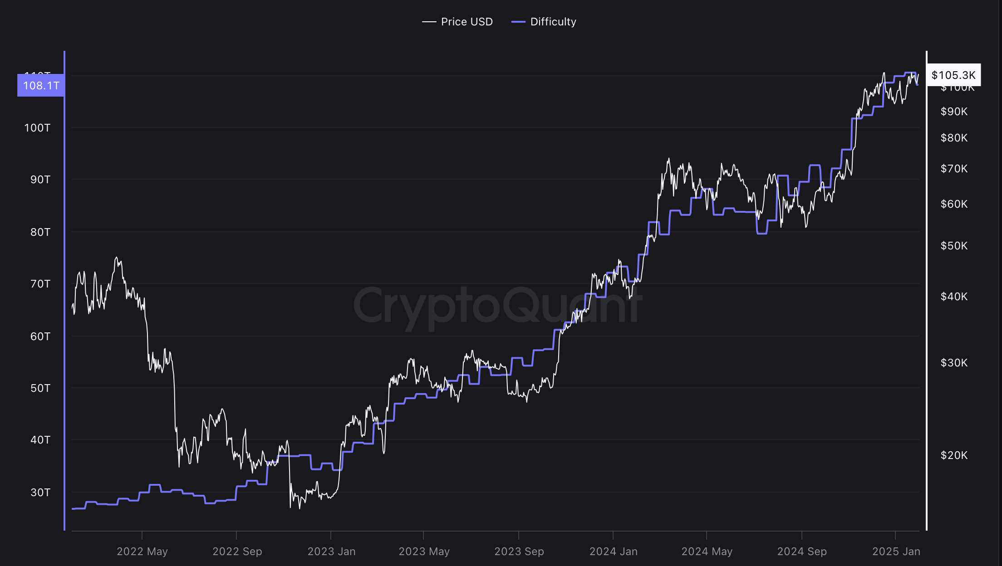The image size is (1002, 566).
Task: Select the 108.1T difficulty value label
Action: click(41, 85)
